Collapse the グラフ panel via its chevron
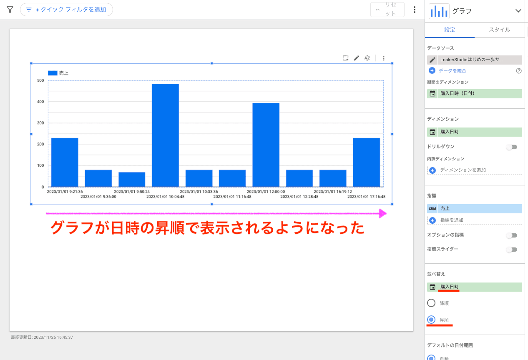 point(519,11)
